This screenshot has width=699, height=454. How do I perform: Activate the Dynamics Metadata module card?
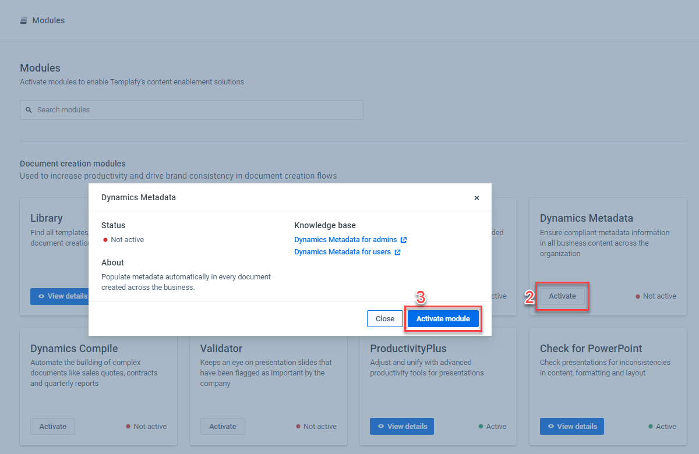[562, 296]
